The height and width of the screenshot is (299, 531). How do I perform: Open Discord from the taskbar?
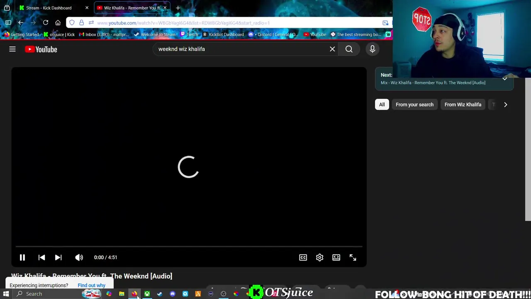(x=173, y=294)
